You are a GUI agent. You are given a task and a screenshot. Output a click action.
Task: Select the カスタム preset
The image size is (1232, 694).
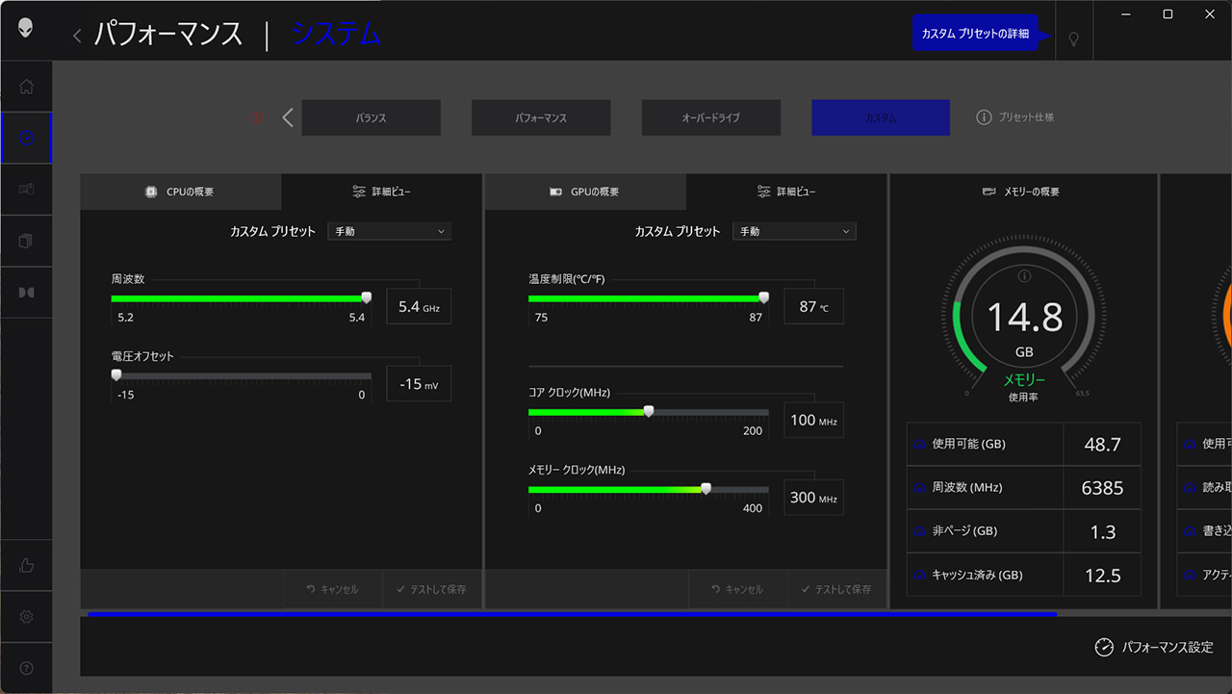coord(880,117)
